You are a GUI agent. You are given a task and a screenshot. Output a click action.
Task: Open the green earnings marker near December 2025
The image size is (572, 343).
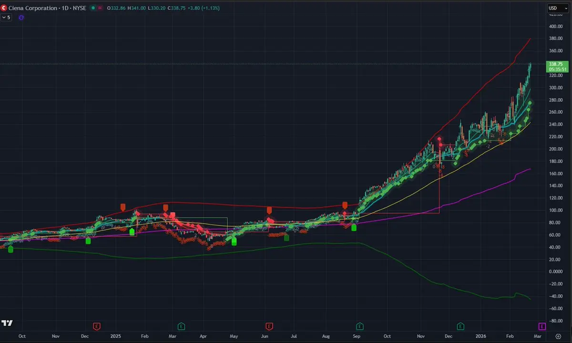[x=460, y=326]
